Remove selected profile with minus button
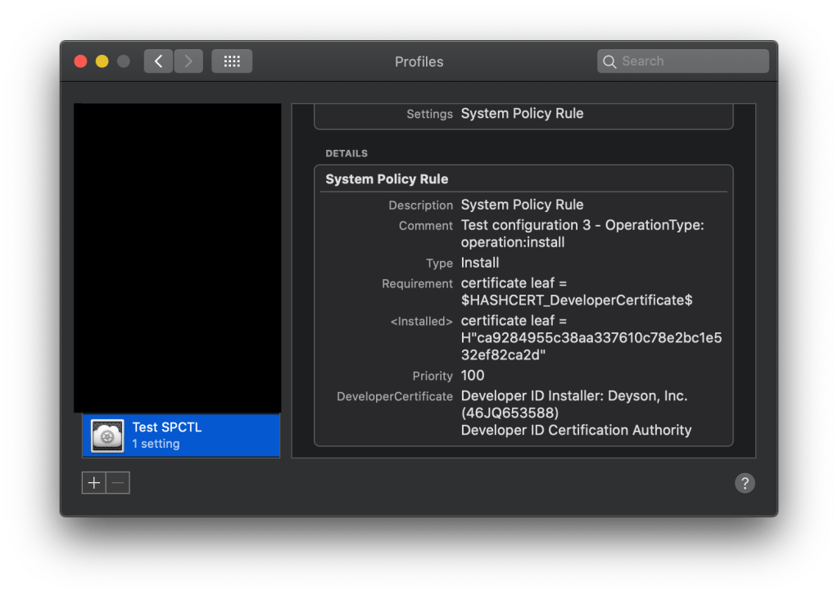 118,483
